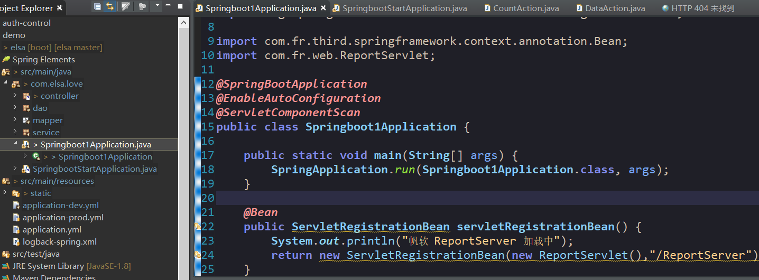759x280 pixels.
Task: Click scroll-up arrow in Project Explorer scrollbar
Action: click(183, 22)
